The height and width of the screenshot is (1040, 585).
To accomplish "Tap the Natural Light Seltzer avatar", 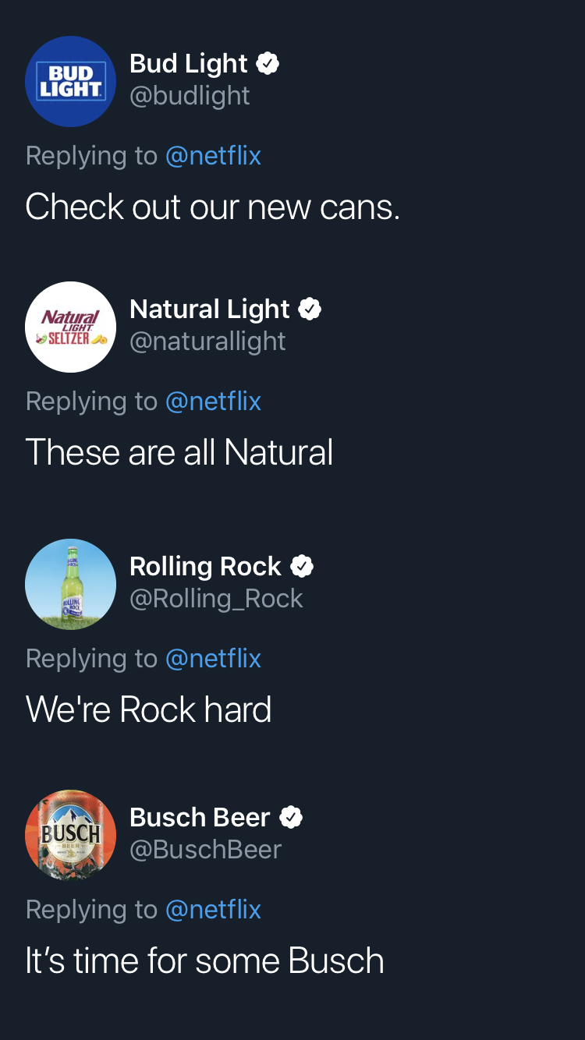I will click(x=70, y=327).
